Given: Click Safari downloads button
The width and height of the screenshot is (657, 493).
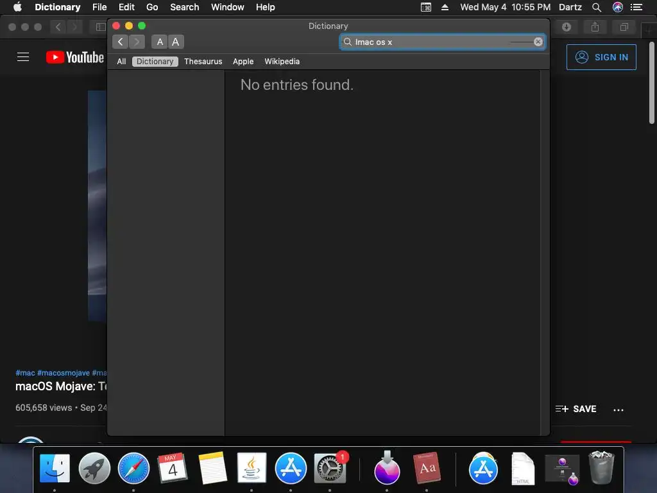Looking at the screenshot, I should click(x=567, y=27).
